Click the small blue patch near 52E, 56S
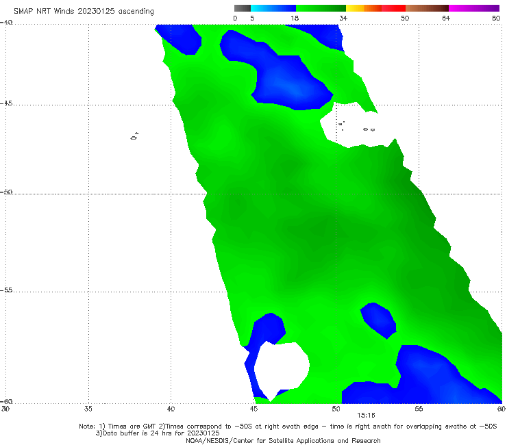507x445 pixels. coord(378,320)
